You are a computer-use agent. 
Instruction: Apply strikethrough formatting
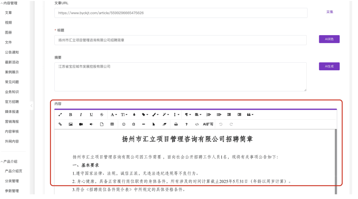102,115
